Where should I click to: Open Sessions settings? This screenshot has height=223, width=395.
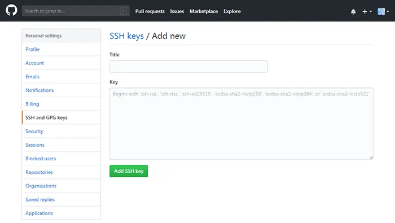click(x=61, y=145)
